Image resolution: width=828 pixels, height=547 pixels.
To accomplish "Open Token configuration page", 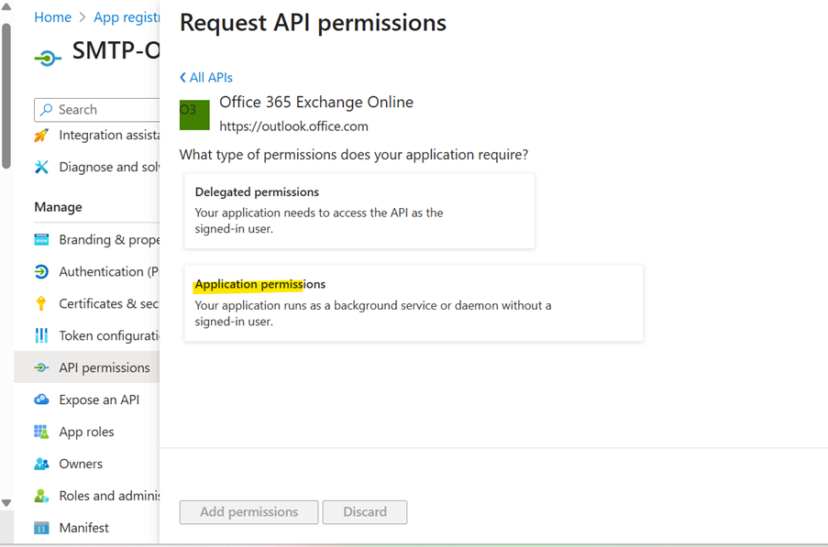I will tap(86, 335).
